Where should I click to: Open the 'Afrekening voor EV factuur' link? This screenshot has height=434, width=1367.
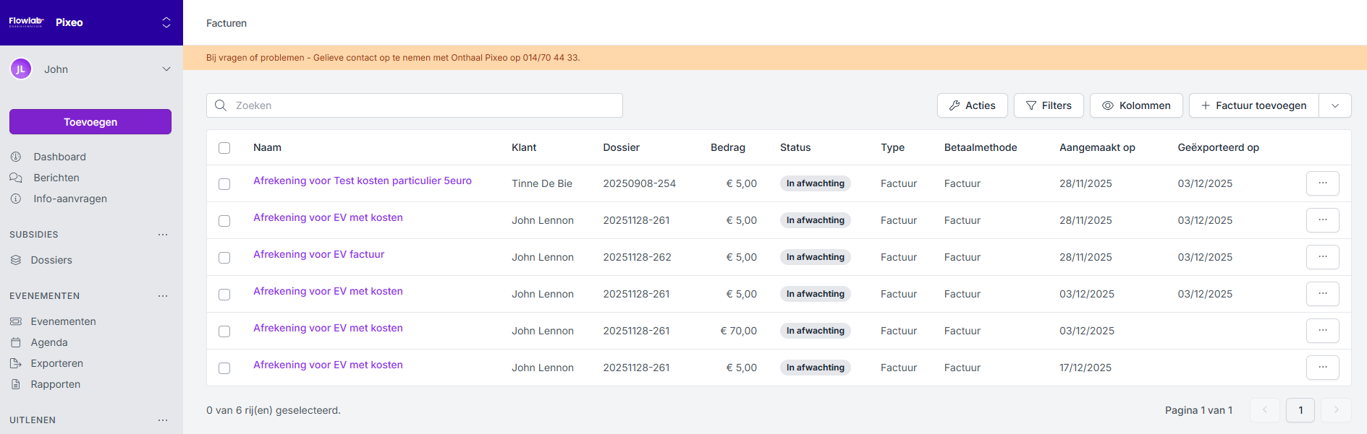318,254
